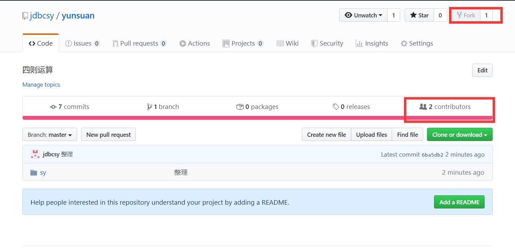Click the 2 minutes ago timestamp in sy row
This screenshot has height=252, width=515.
(x=463, y=173)
